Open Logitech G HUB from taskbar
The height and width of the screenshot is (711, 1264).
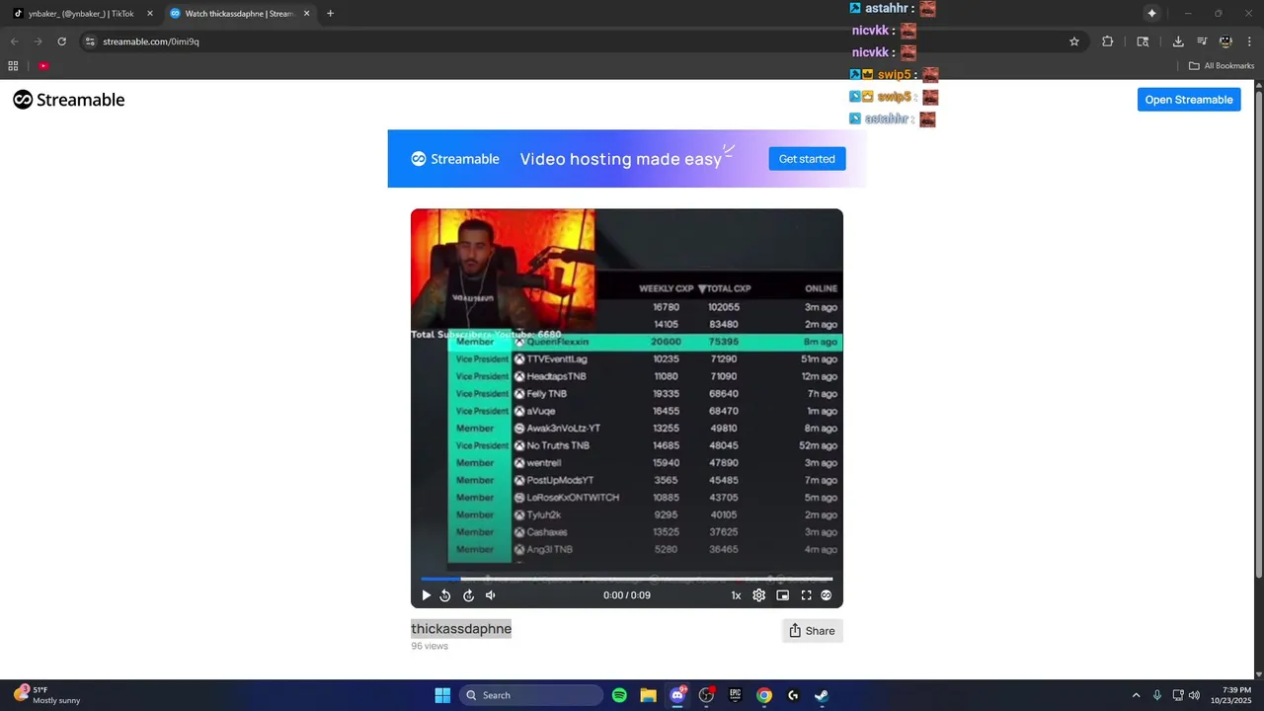coord(793,695)
